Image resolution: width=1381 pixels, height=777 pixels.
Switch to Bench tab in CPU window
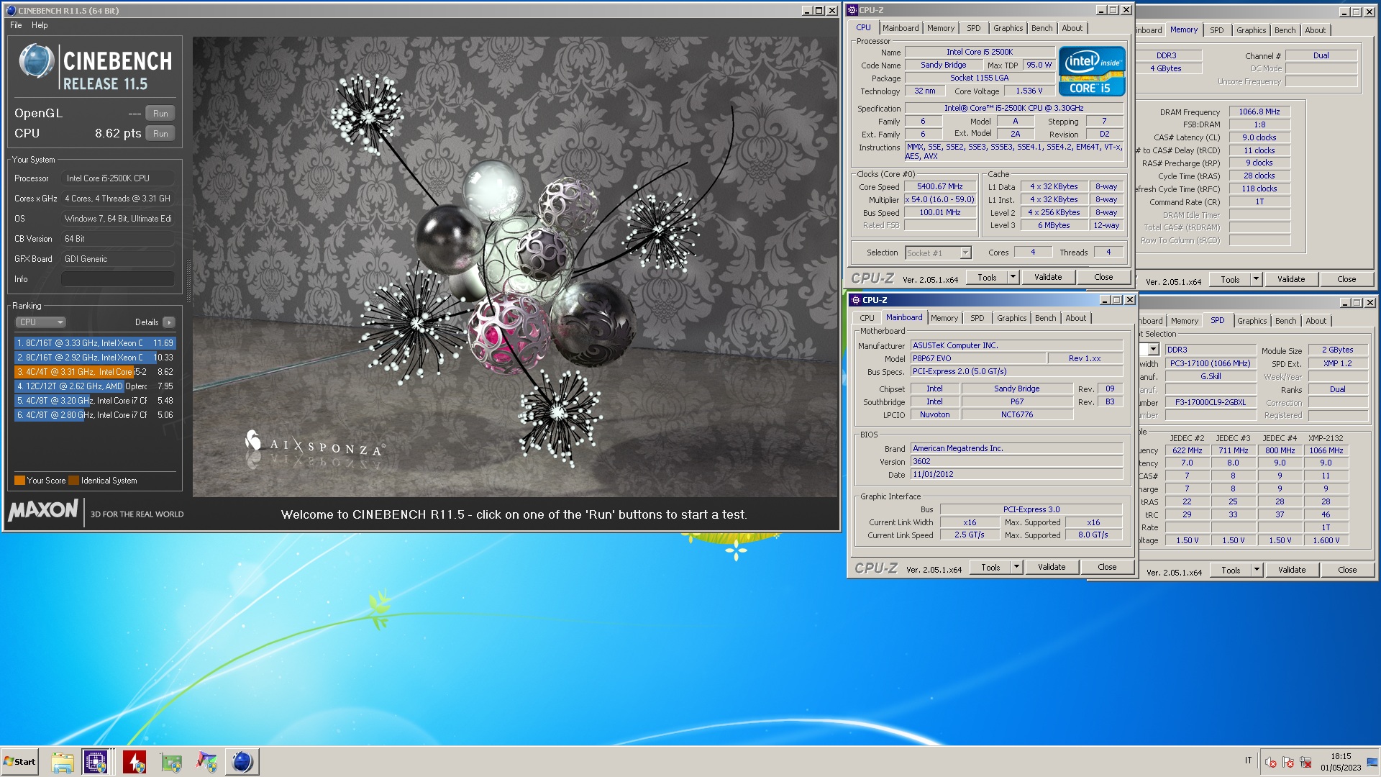(x=1042, y=28)
